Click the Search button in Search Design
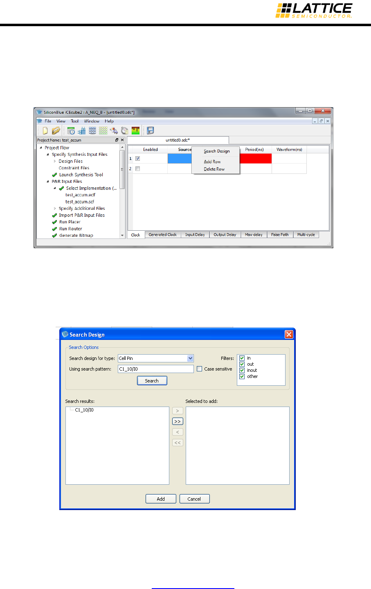The width and height of the screenshot is (371, 589). point(152,381)
